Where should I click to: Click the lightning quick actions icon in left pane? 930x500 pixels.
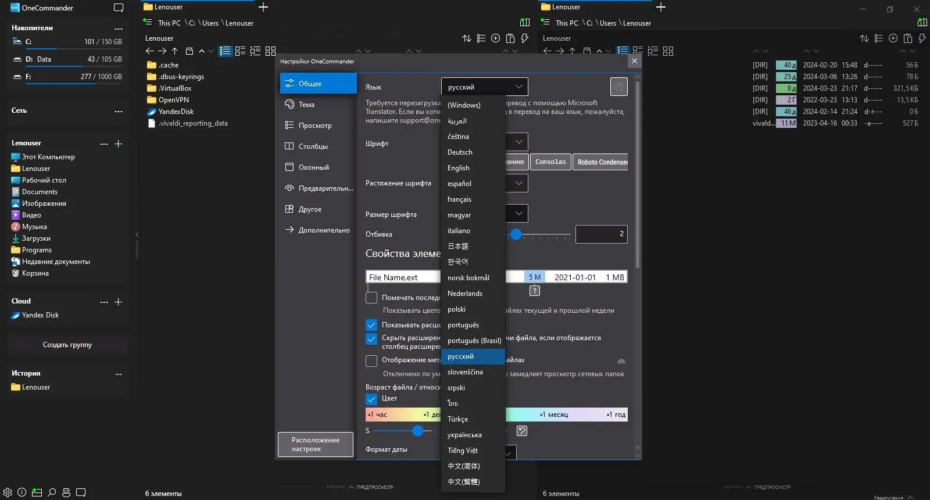click(x=525, y=38)
